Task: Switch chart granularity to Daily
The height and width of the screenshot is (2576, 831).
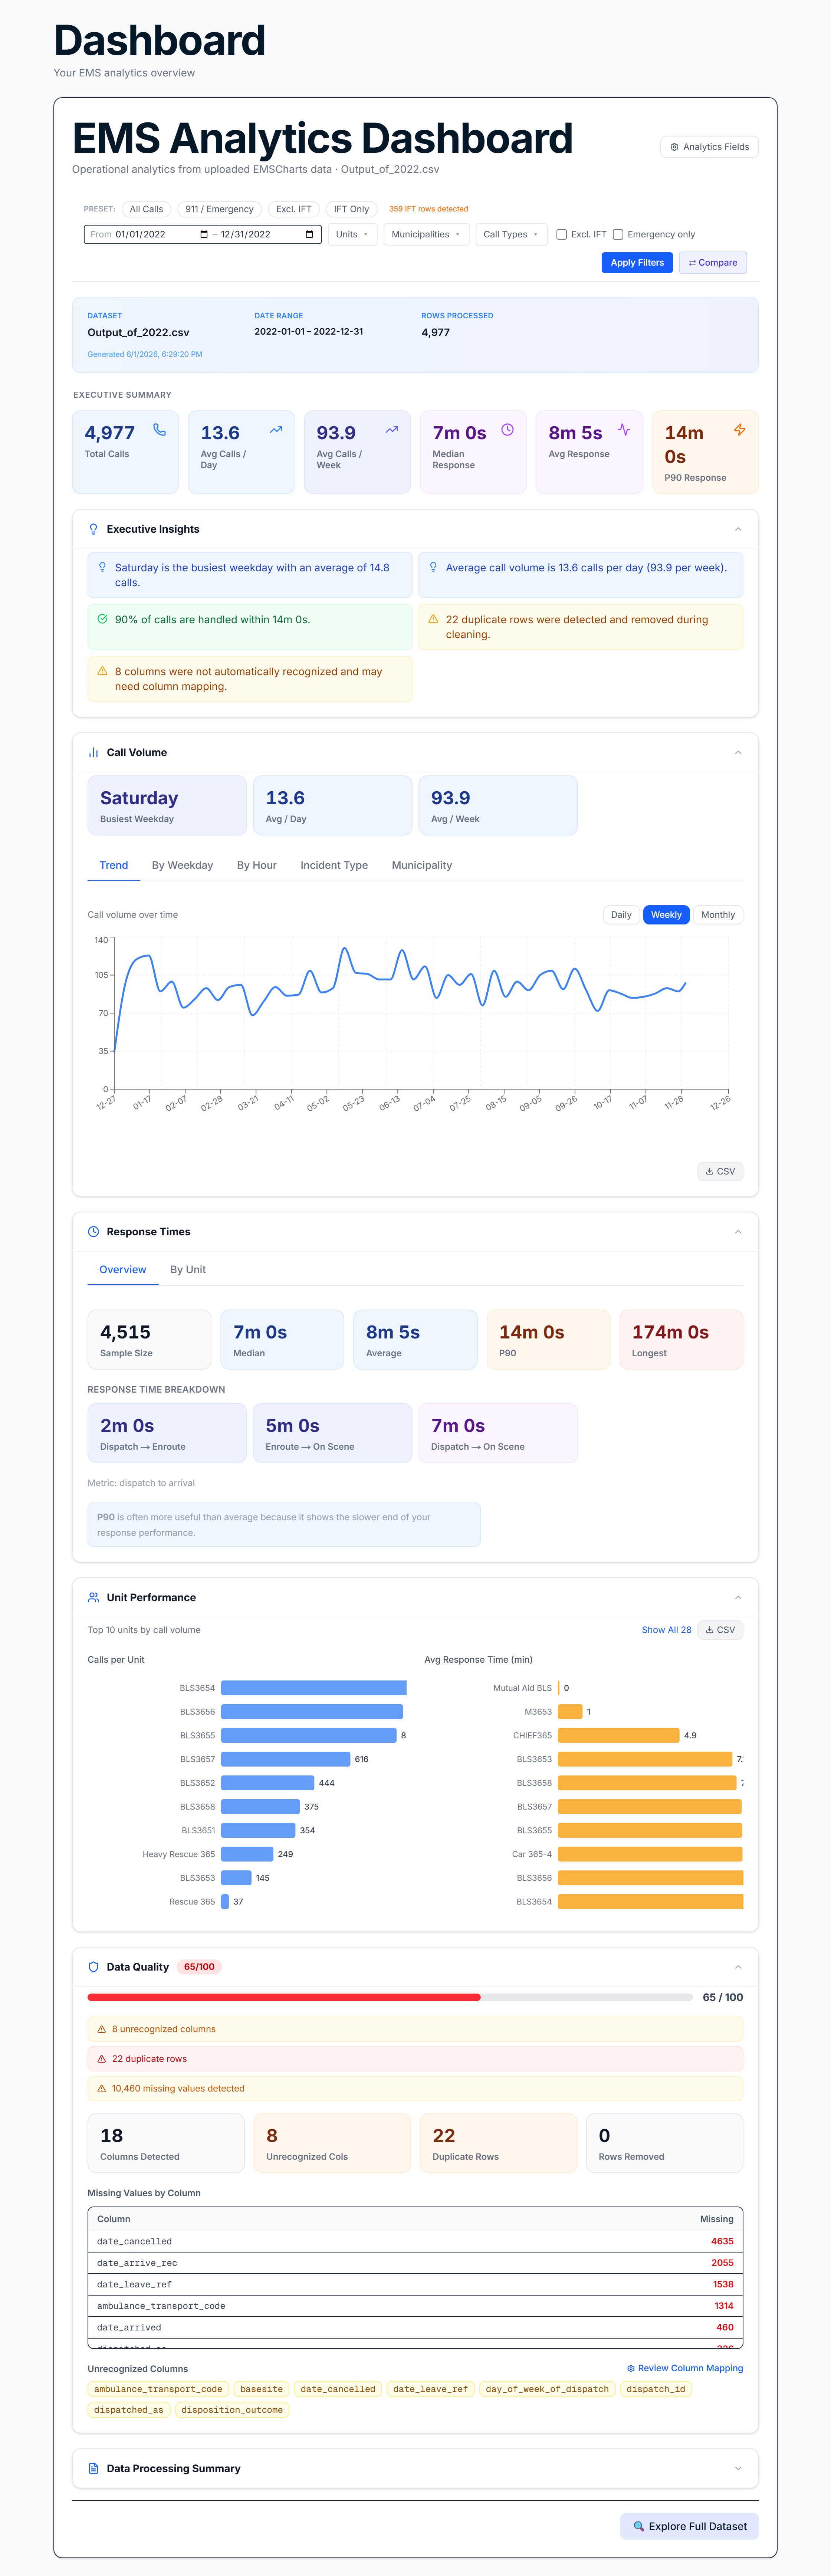Action: tap(621, 915)
